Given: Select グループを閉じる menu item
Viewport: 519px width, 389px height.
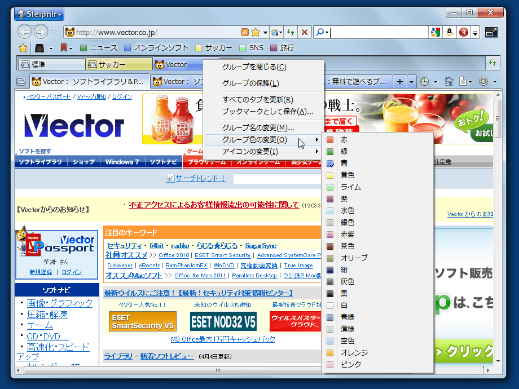Looking at the screenshot, I should pos(263,67).
